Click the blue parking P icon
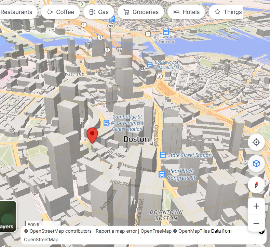Screen dimensions: 270x247 [112, 19]
